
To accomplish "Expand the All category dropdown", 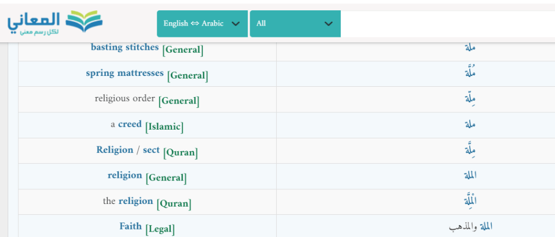I will pyautogui.click(x=295, y=24).
